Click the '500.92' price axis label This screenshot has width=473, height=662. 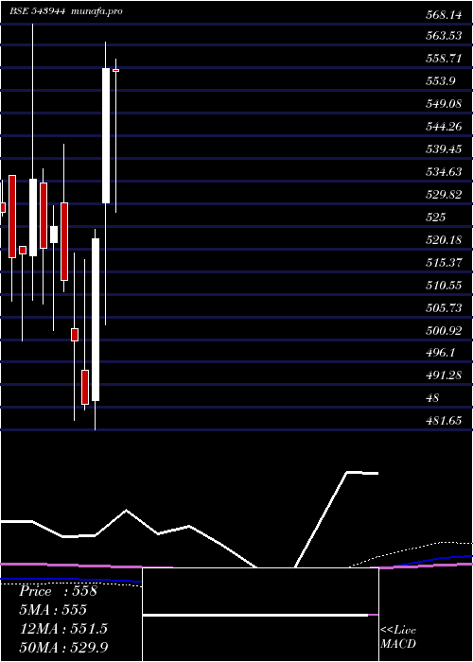click(x=443, y=330)
